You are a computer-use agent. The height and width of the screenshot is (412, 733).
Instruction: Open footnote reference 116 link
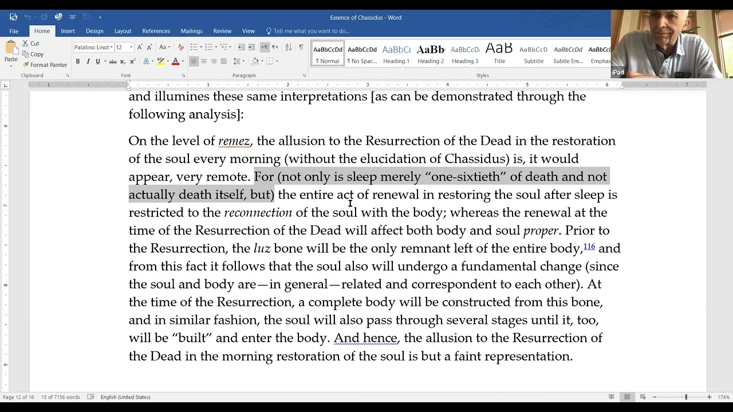589,247
